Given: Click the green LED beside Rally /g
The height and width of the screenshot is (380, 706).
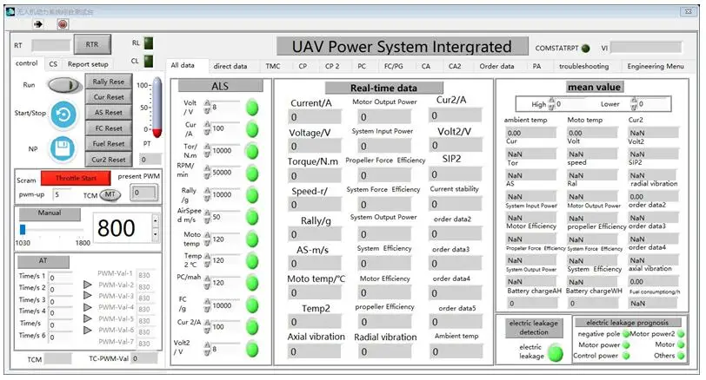Looking at the screenshot, I should click(252, 195).
